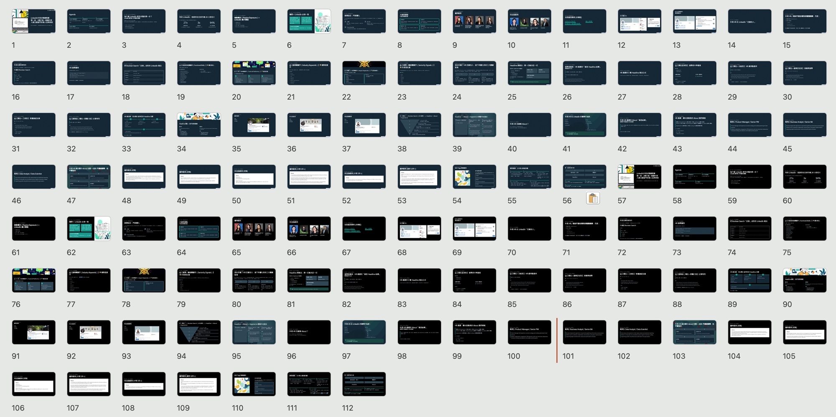836x417 pixels.
Task: Click the paste options clipboard icon
Action: click(593, 198)
